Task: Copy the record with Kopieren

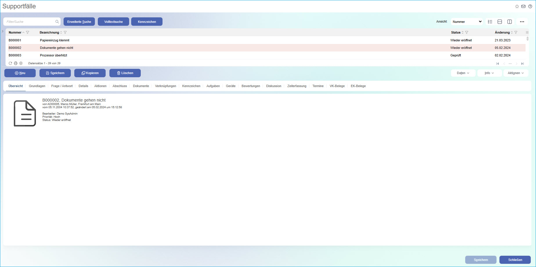Action: (x=90, y=73)
